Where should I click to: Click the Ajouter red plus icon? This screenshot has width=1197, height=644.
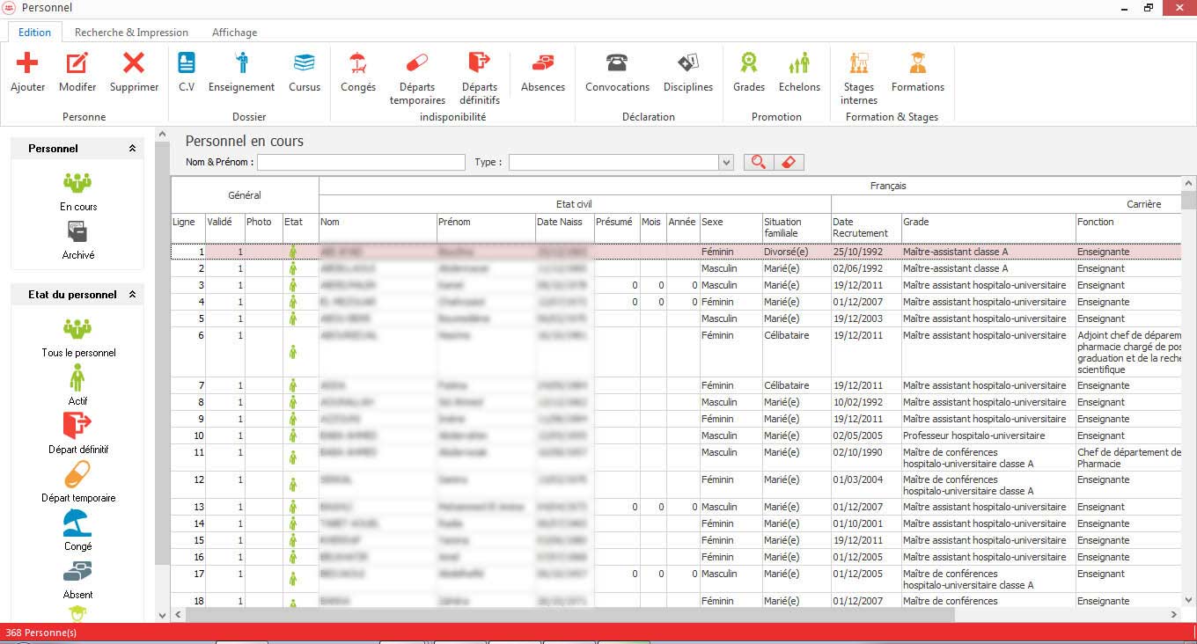click(27, 63)
